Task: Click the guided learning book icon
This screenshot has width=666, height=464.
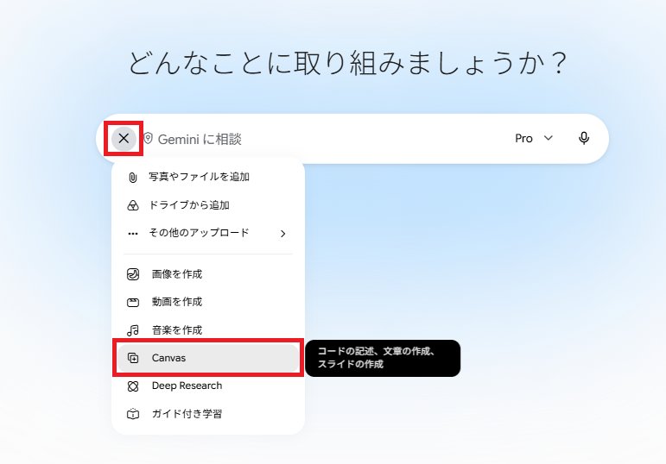Action: pos(133,414)
